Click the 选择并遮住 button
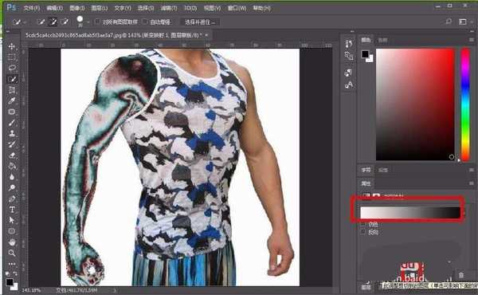Image resolution: width=478 pixels, height=295 pixels. coord(200,22)
